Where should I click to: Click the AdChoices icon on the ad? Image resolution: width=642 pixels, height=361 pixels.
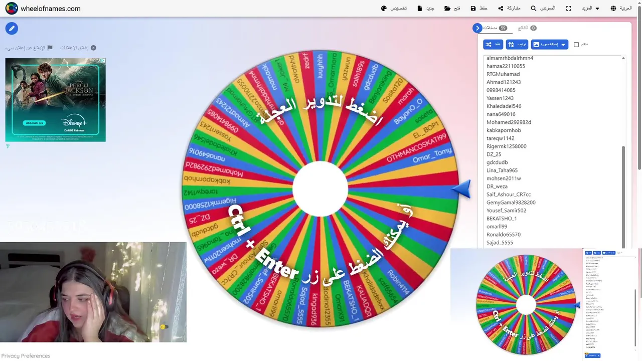[103, 61]
